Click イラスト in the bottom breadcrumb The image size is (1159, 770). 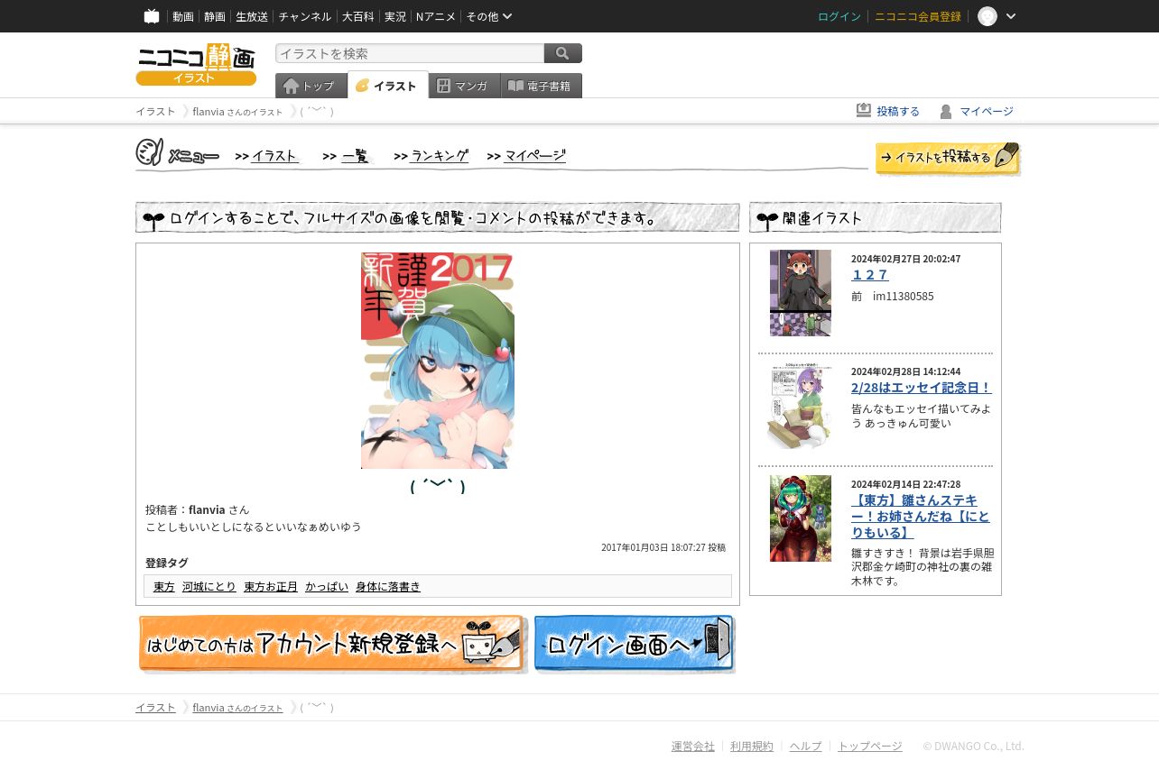(x=155, y=708)
